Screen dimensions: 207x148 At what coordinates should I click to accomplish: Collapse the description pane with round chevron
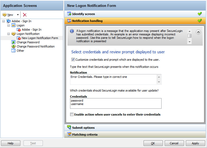click(198, 32)
